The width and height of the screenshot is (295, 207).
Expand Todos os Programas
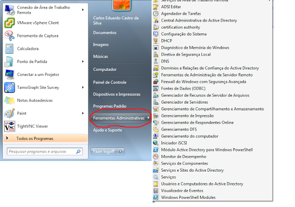pos(45,138)
